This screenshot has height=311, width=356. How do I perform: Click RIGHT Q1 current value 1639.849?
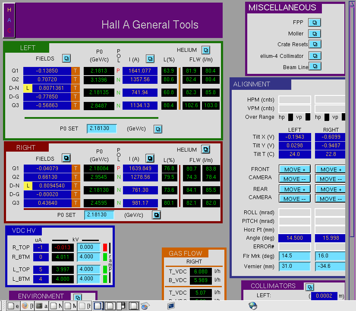140,168
